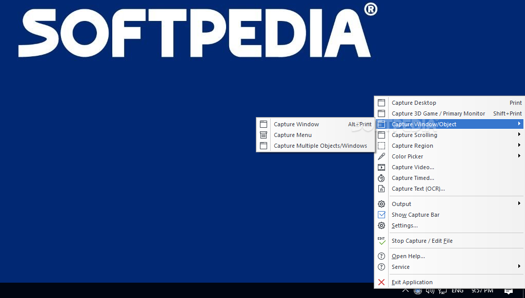The height and width of the screenshot is (298, 525).
Task: Click the Capture Timed stopwatch icon
Action: pos(381,178)
